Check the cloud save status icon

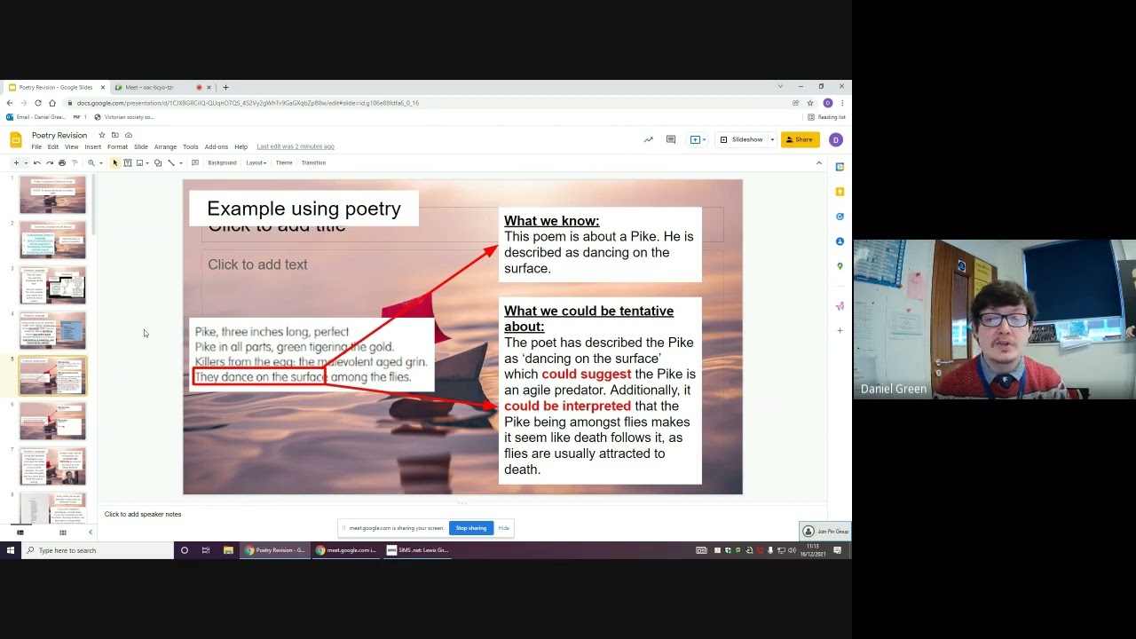(129, 135)
